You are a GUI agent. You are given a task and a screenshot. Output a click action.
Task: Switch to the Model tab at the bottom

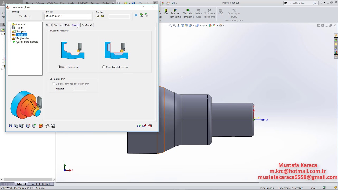tap(21, 184)
